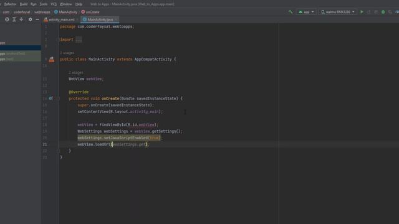399x224 pixels.
Task: Click line number 21 in the gutter
Action: (45, 144)
